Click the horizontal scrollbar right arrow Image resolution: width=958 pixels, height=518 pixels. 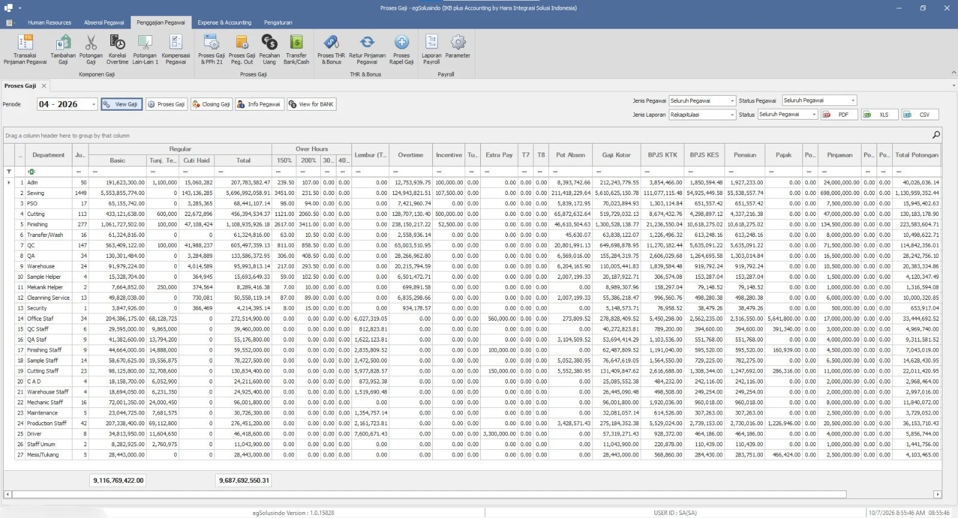coord(937,494)
